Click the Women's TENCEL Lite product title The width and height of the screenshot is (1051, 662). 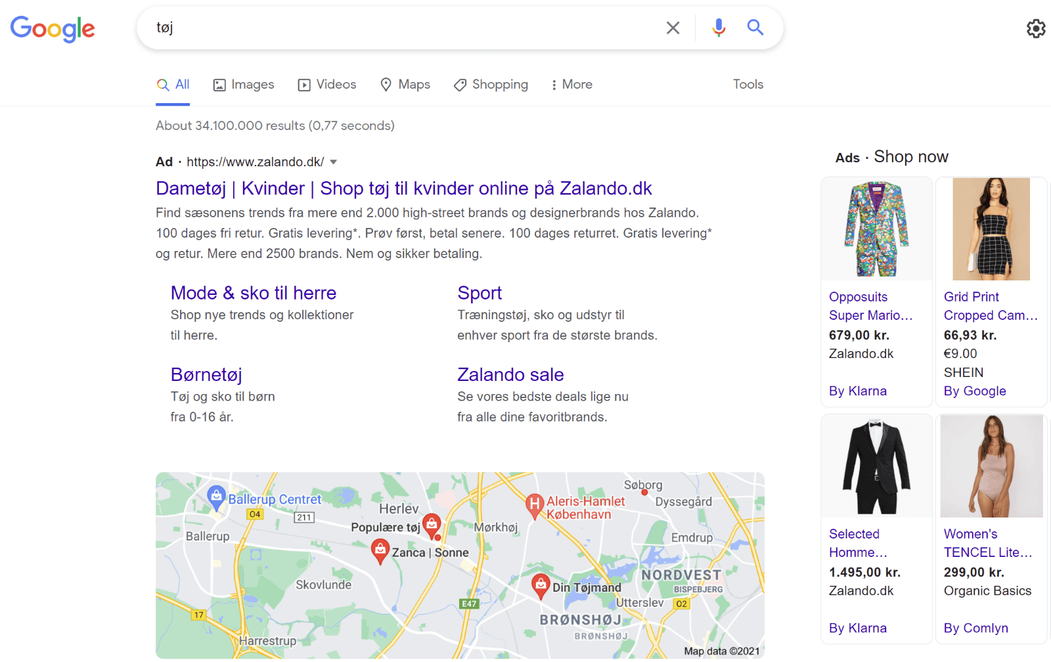(988, 543)
